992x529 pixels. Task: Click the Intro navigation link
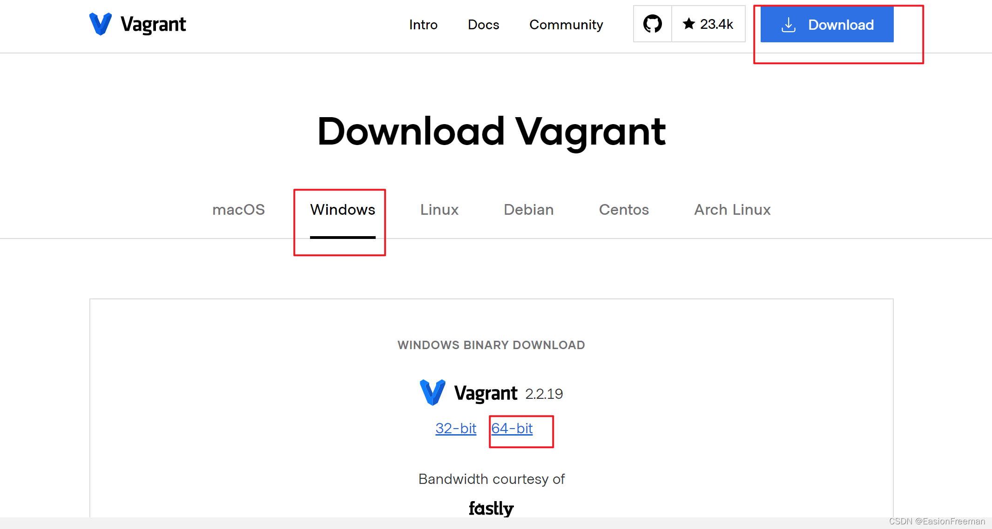point(423,25)
